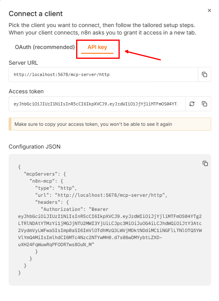
Task: Close the Connect a client dialog
Action: click(x=210, y=10)
